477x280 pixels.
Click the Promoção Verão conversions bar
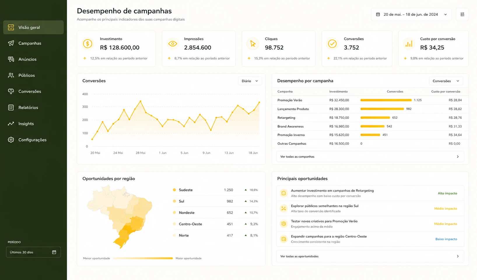click(x=386, y=100)
